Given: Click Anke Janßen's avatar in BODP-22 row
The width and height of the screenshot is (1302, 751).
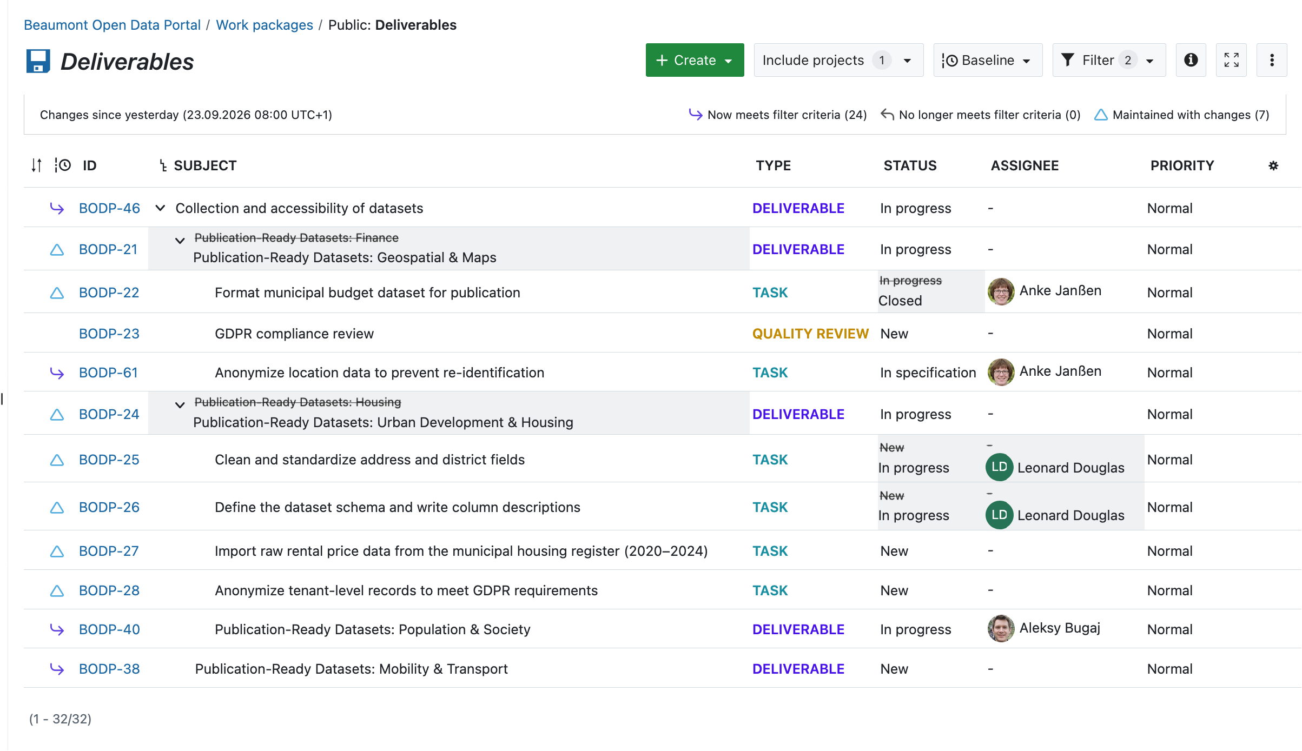Looking at the screenshot, I should (x=1001, y=291).
